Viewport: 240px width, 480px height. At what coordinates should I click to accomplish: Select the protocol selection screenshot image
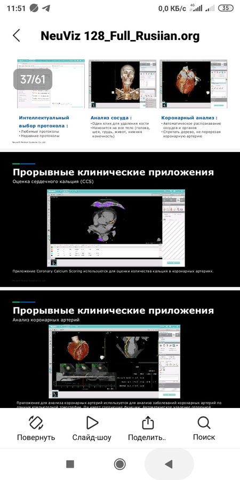pos(51,84)
